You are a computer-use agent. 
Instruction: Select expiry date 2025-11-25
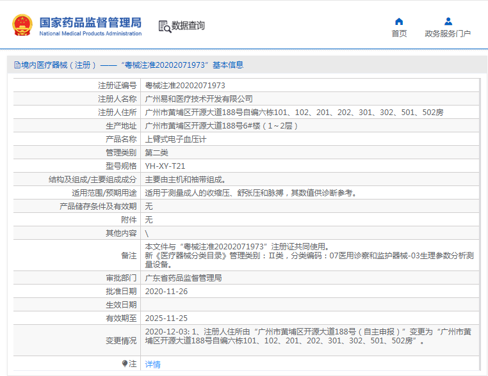click(x=167, y=318)
